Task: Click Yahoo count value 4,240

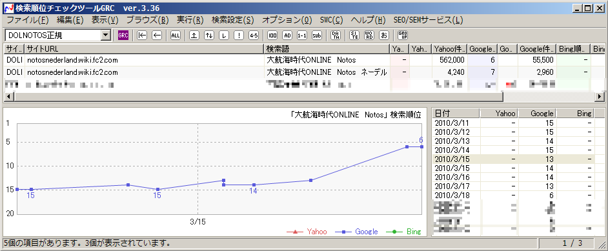Action: pyautogui.click(x=455, y=72)
